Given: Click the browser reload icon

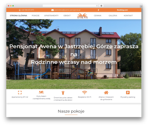Looking at the screenshot, I should click(x=97, y=6).
